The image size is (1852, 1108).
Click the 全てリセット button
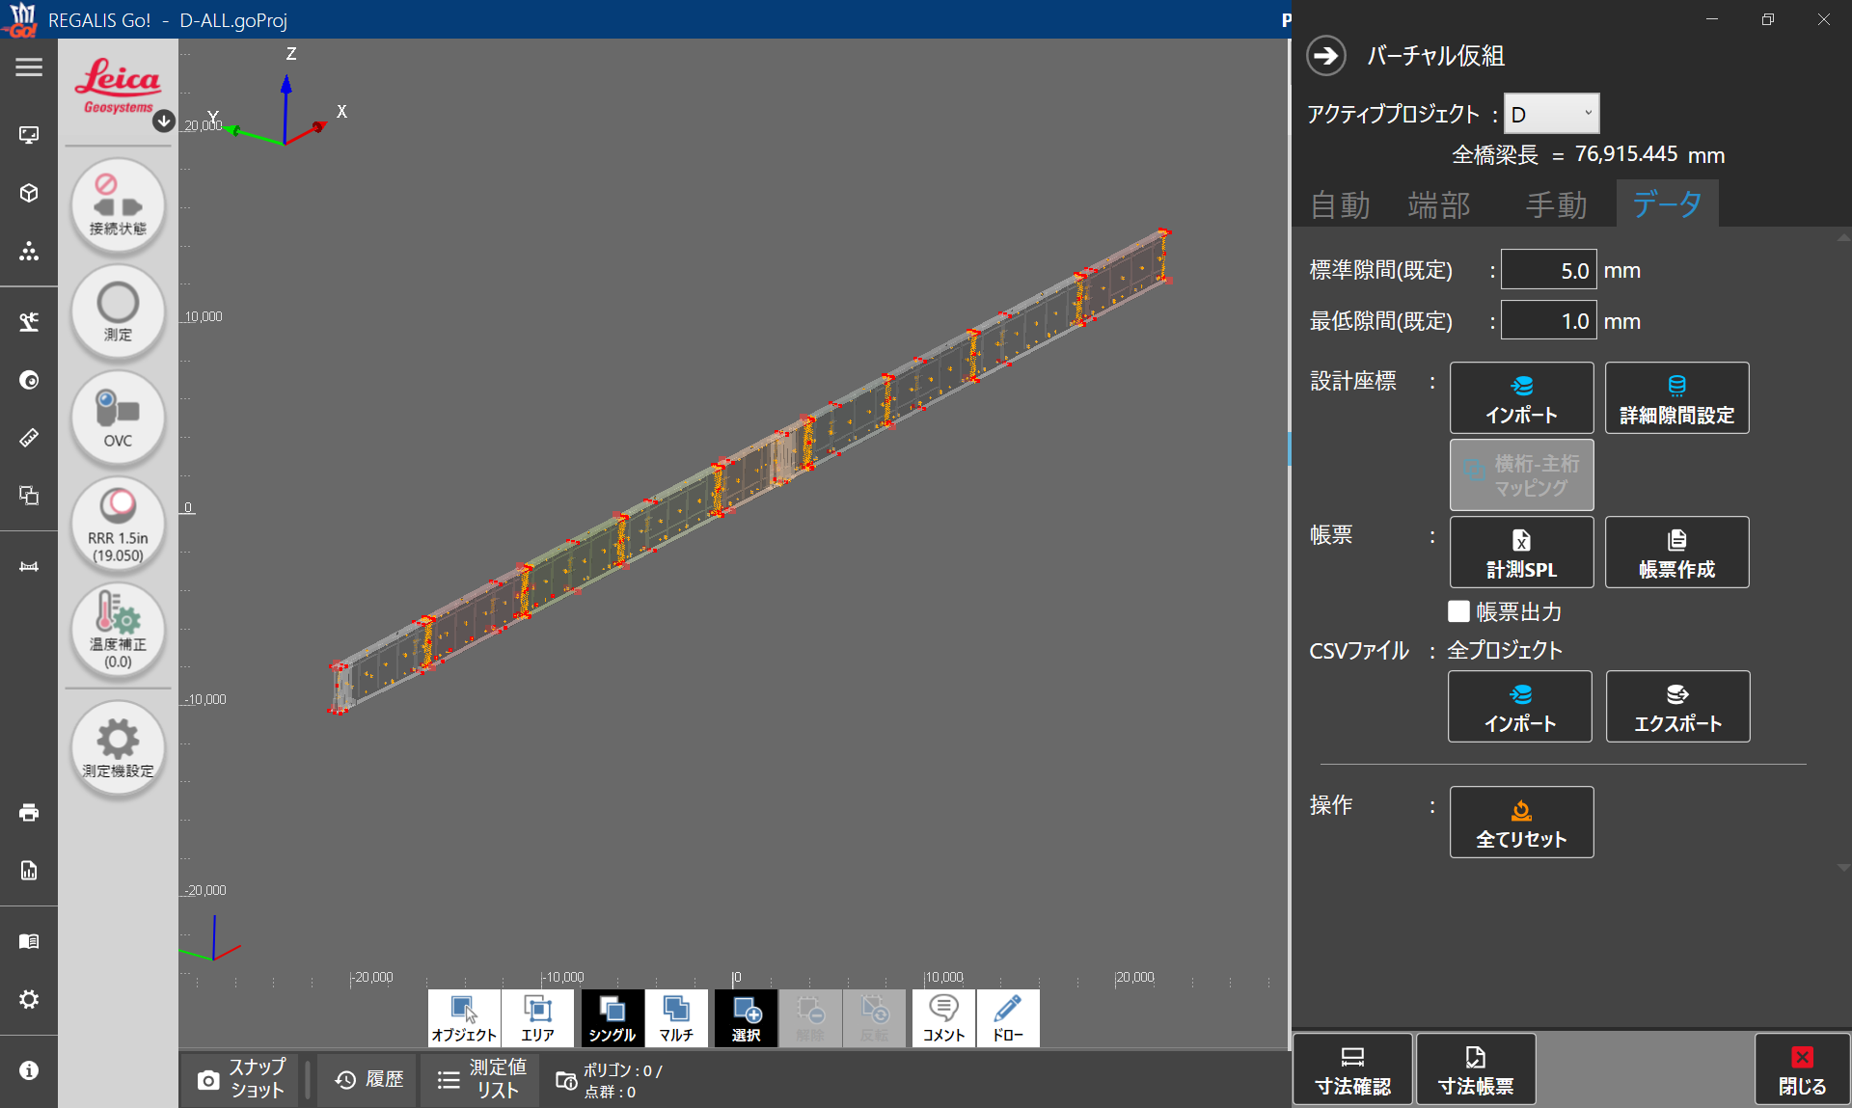click(1521, 822)
